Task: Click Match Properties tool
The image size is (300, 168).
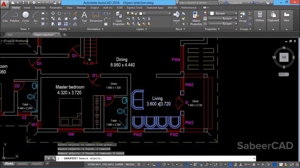Action: coord(196,18)
